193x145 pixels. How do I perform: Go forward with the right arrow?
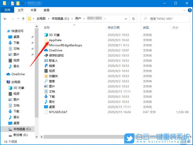coord(13,19)
